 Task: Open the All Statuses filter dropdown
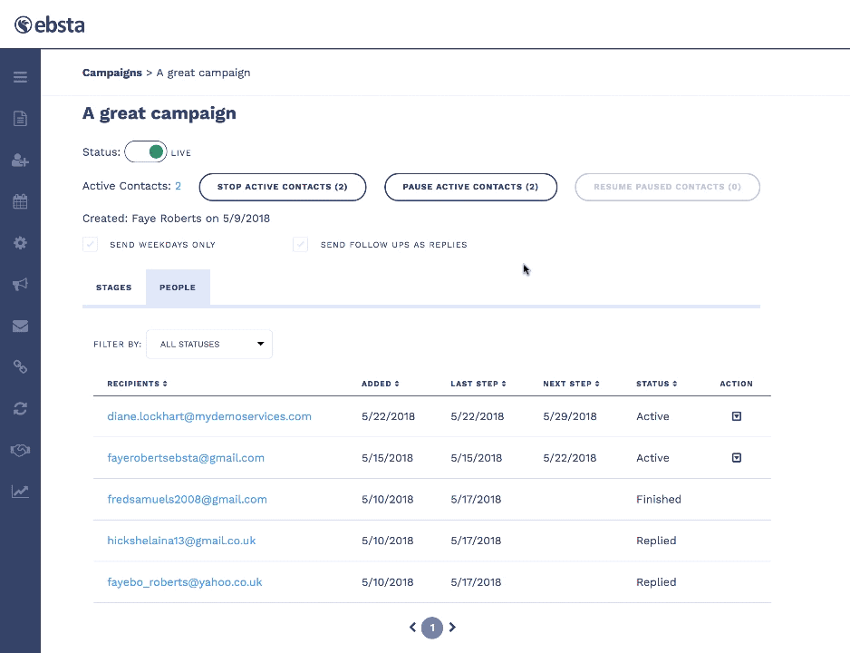click(x=209, y=345)
